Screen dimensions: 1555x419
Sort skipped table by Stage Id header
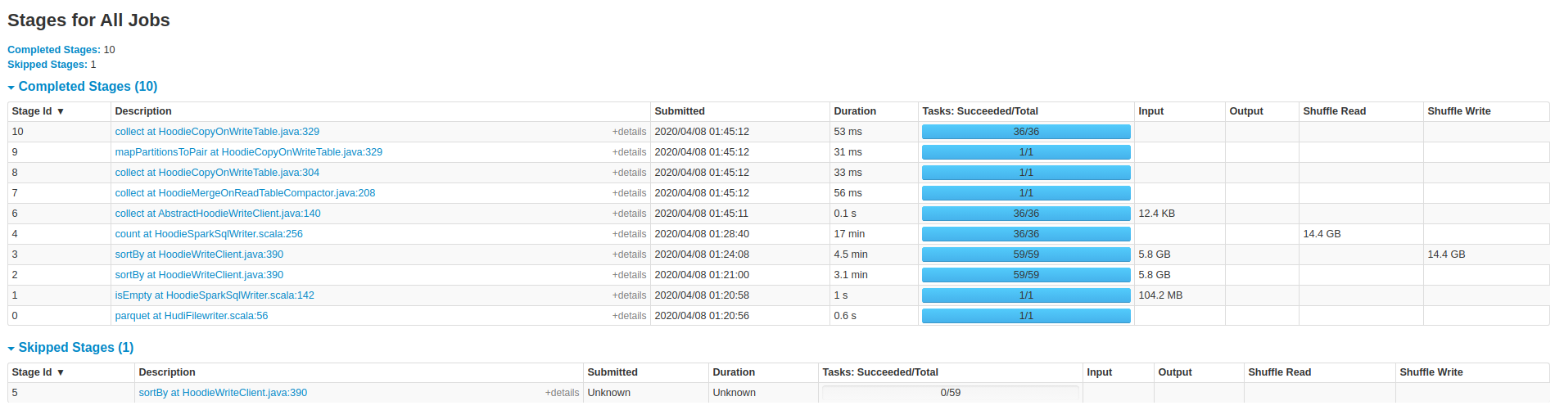[x=38, y=372]
